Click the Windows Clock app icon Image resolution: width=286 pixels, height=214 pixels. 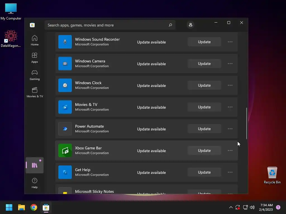pyautogui.click(x=65, y=85)
